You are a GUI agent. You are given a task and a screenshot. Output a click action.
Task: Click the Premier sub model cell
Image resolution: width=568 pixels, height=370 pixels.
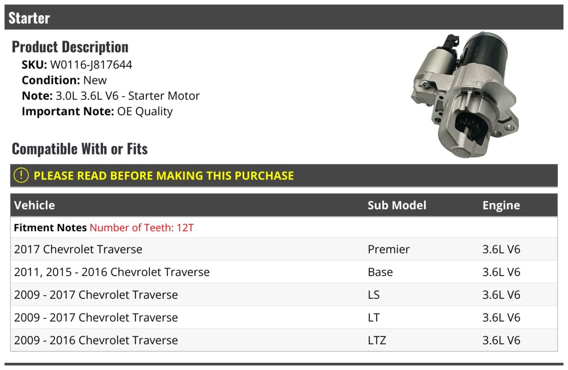tap(389, 249)
